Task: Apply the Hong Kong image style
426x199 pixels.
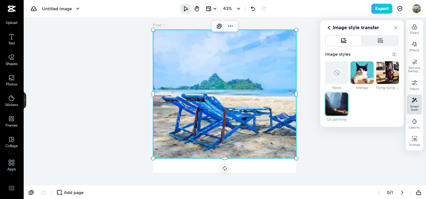Action: tap(387, 72)
